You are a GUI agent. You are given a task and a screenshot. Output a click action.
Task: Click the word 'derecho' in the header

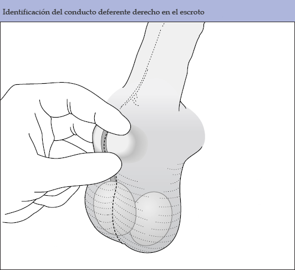(146, 12)
